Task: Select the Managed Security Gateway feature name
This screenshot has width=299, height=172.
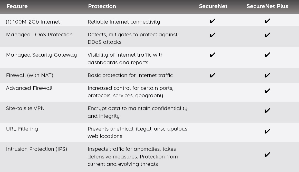Action: [41, 55]
